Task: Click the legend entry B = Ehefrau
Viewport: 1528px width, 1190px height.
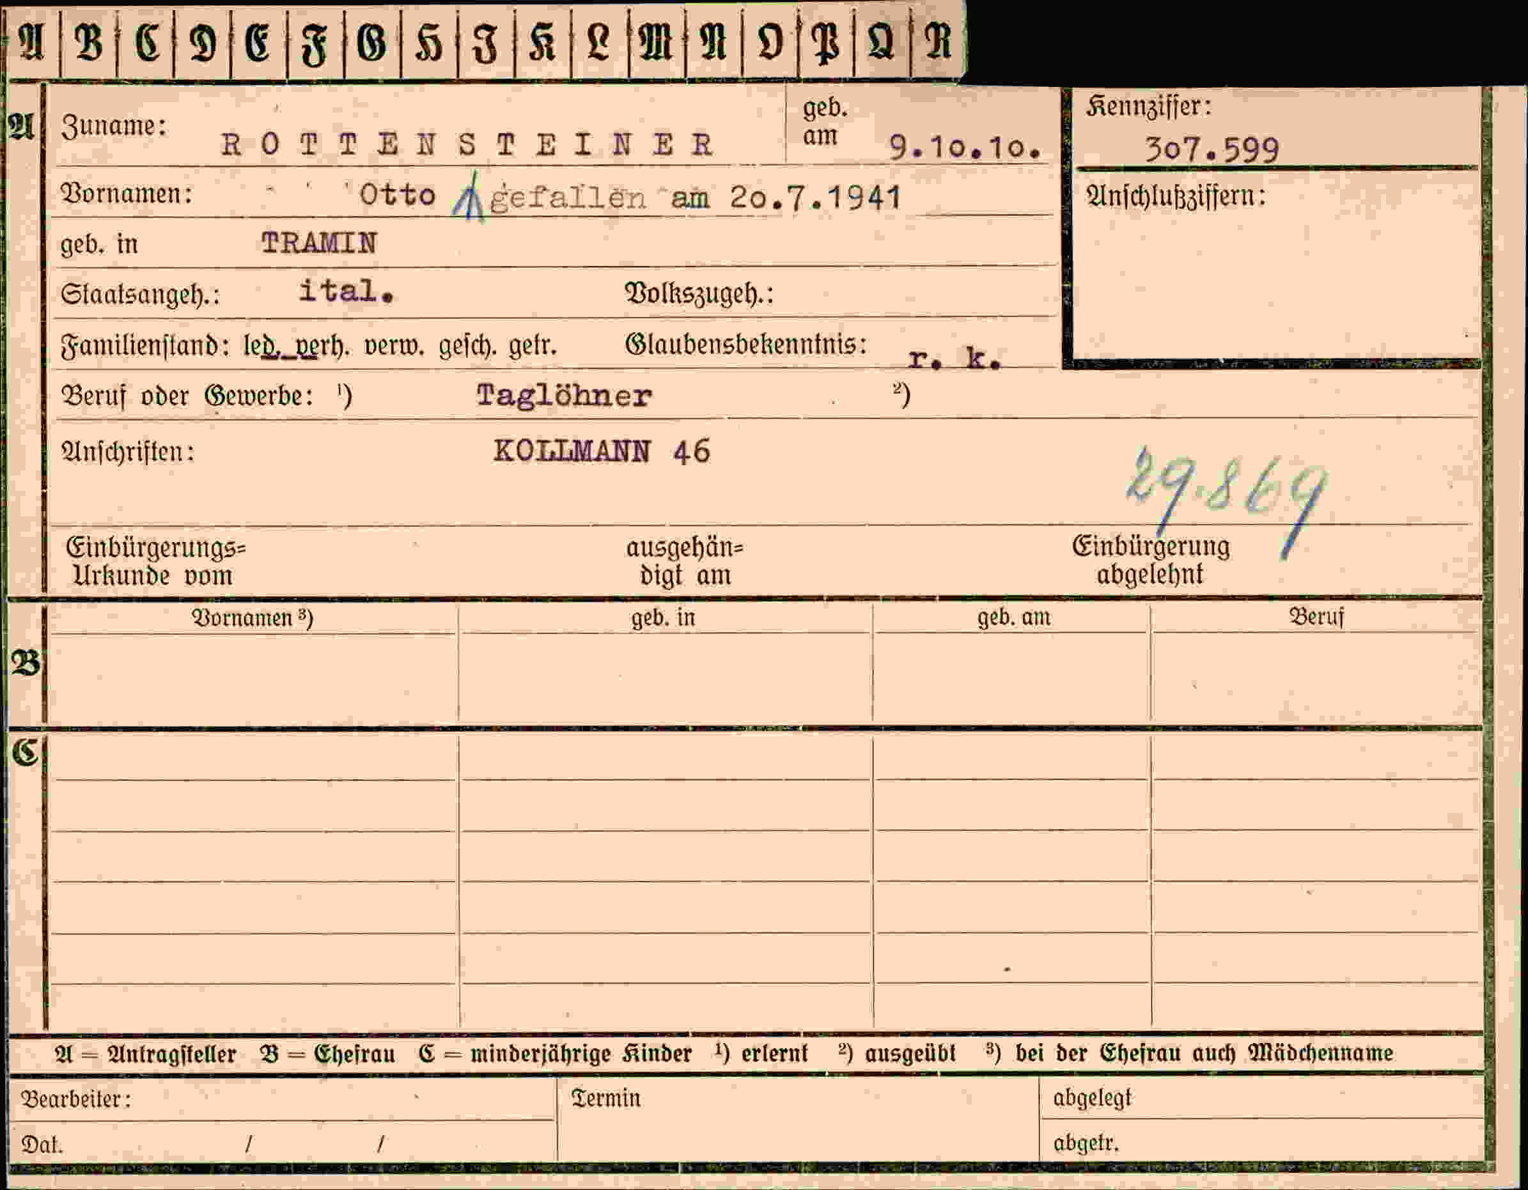Action: tap(327, 1054)
